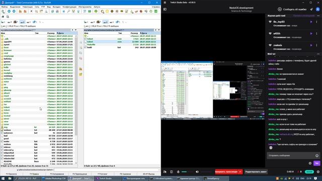The image size is (322, 181).
Task: Open the FTP menu
Action: 43,7
